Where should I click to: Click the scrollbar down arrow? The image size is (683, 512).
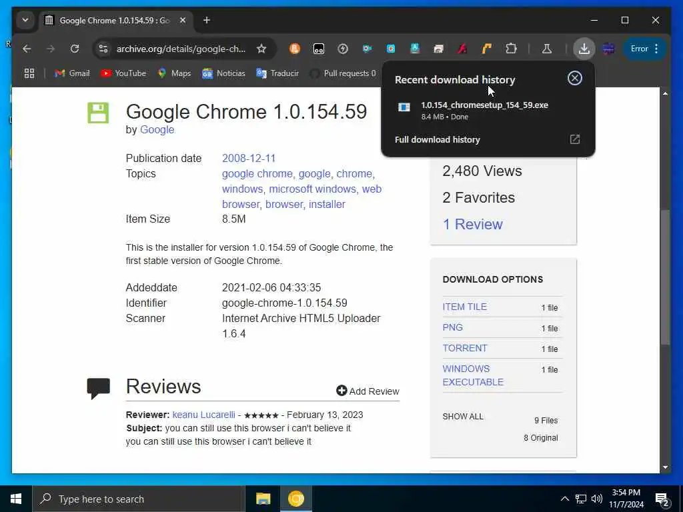[665, 467]
